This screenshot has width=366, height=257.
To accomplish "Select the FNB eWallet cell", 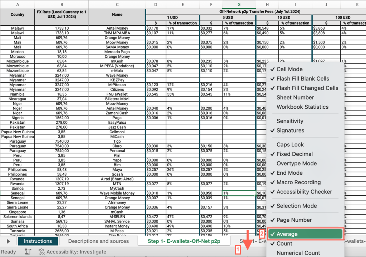I will point(117,94).
